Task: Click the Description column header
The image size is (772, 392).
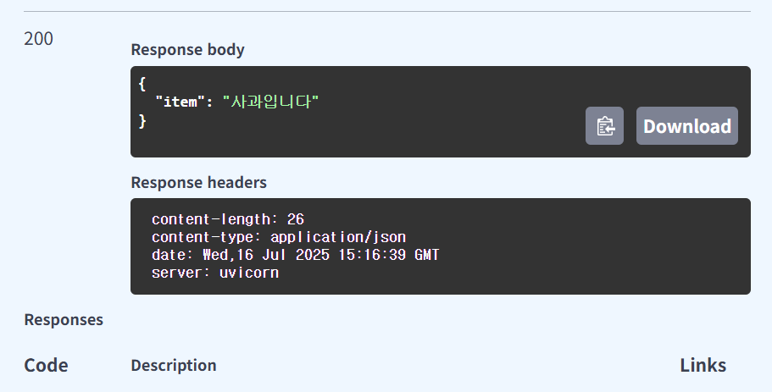Action: (x=174, y=366)
